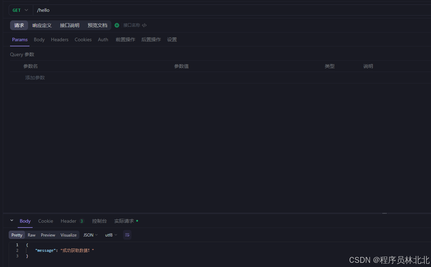Switch to the request Body tab
Image resolution: width=431 pixels, height=267 pixels.
pyautogui.click(x=39, y=39)
